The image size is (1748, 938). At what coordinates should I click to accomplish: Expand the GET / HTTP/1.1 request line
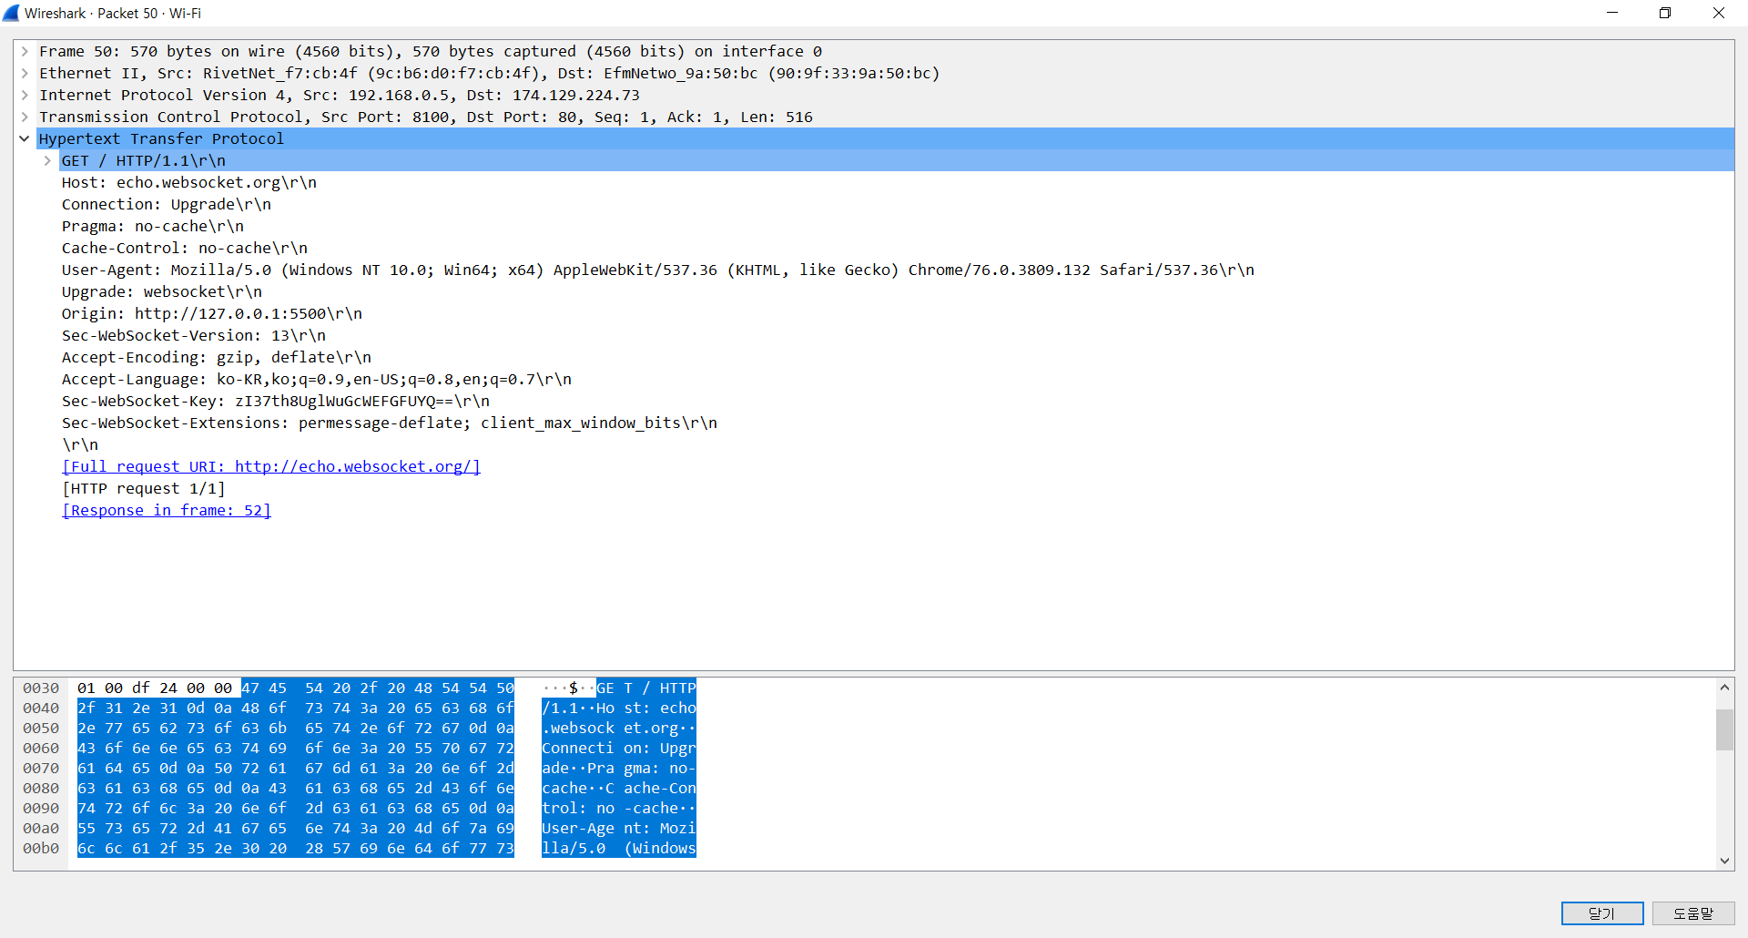click(47, 160)
